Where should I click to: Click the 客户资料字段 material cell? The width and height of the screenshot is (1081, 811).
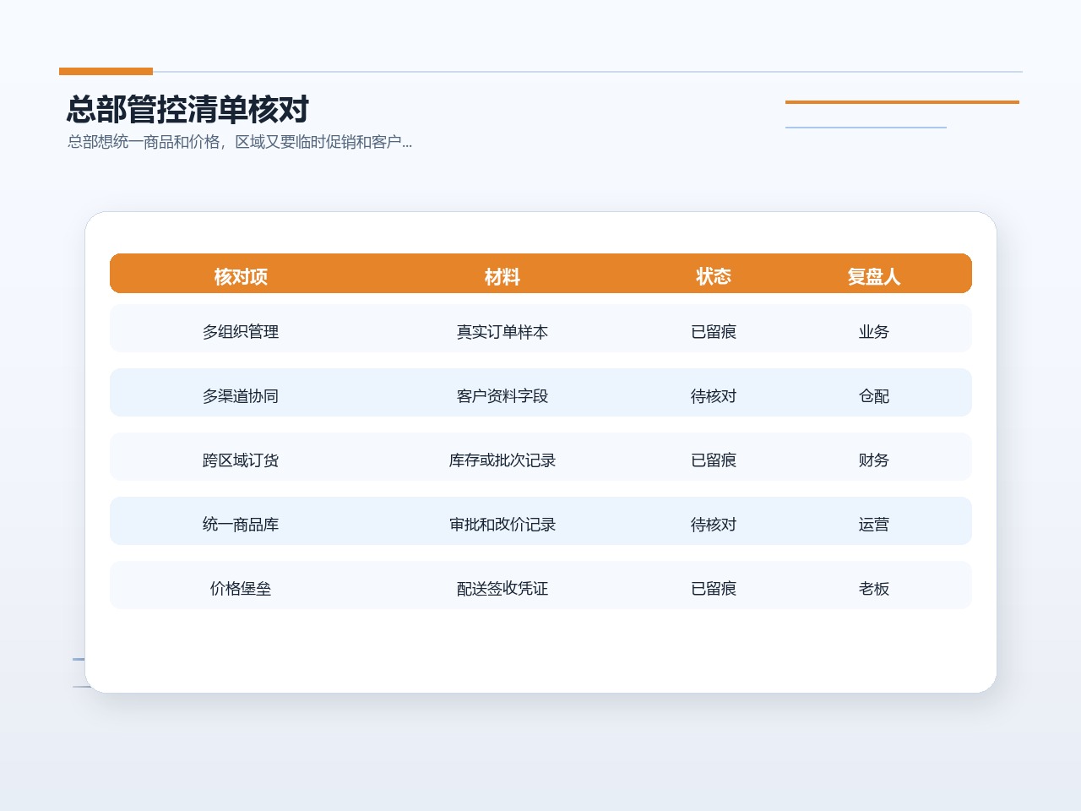tap(502, 396)
